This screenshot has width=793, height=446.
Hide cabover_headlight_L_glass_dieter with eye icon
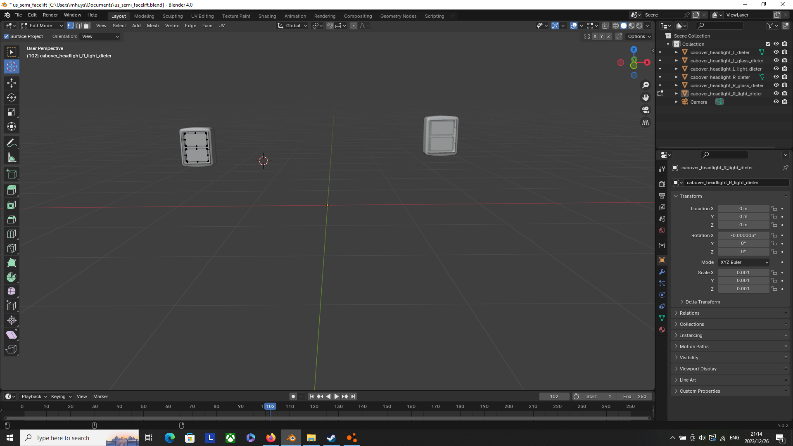coord(776,61)
